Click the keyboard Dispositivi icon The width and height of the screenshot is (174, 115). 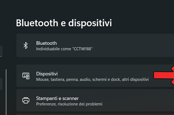pos(26,76)
